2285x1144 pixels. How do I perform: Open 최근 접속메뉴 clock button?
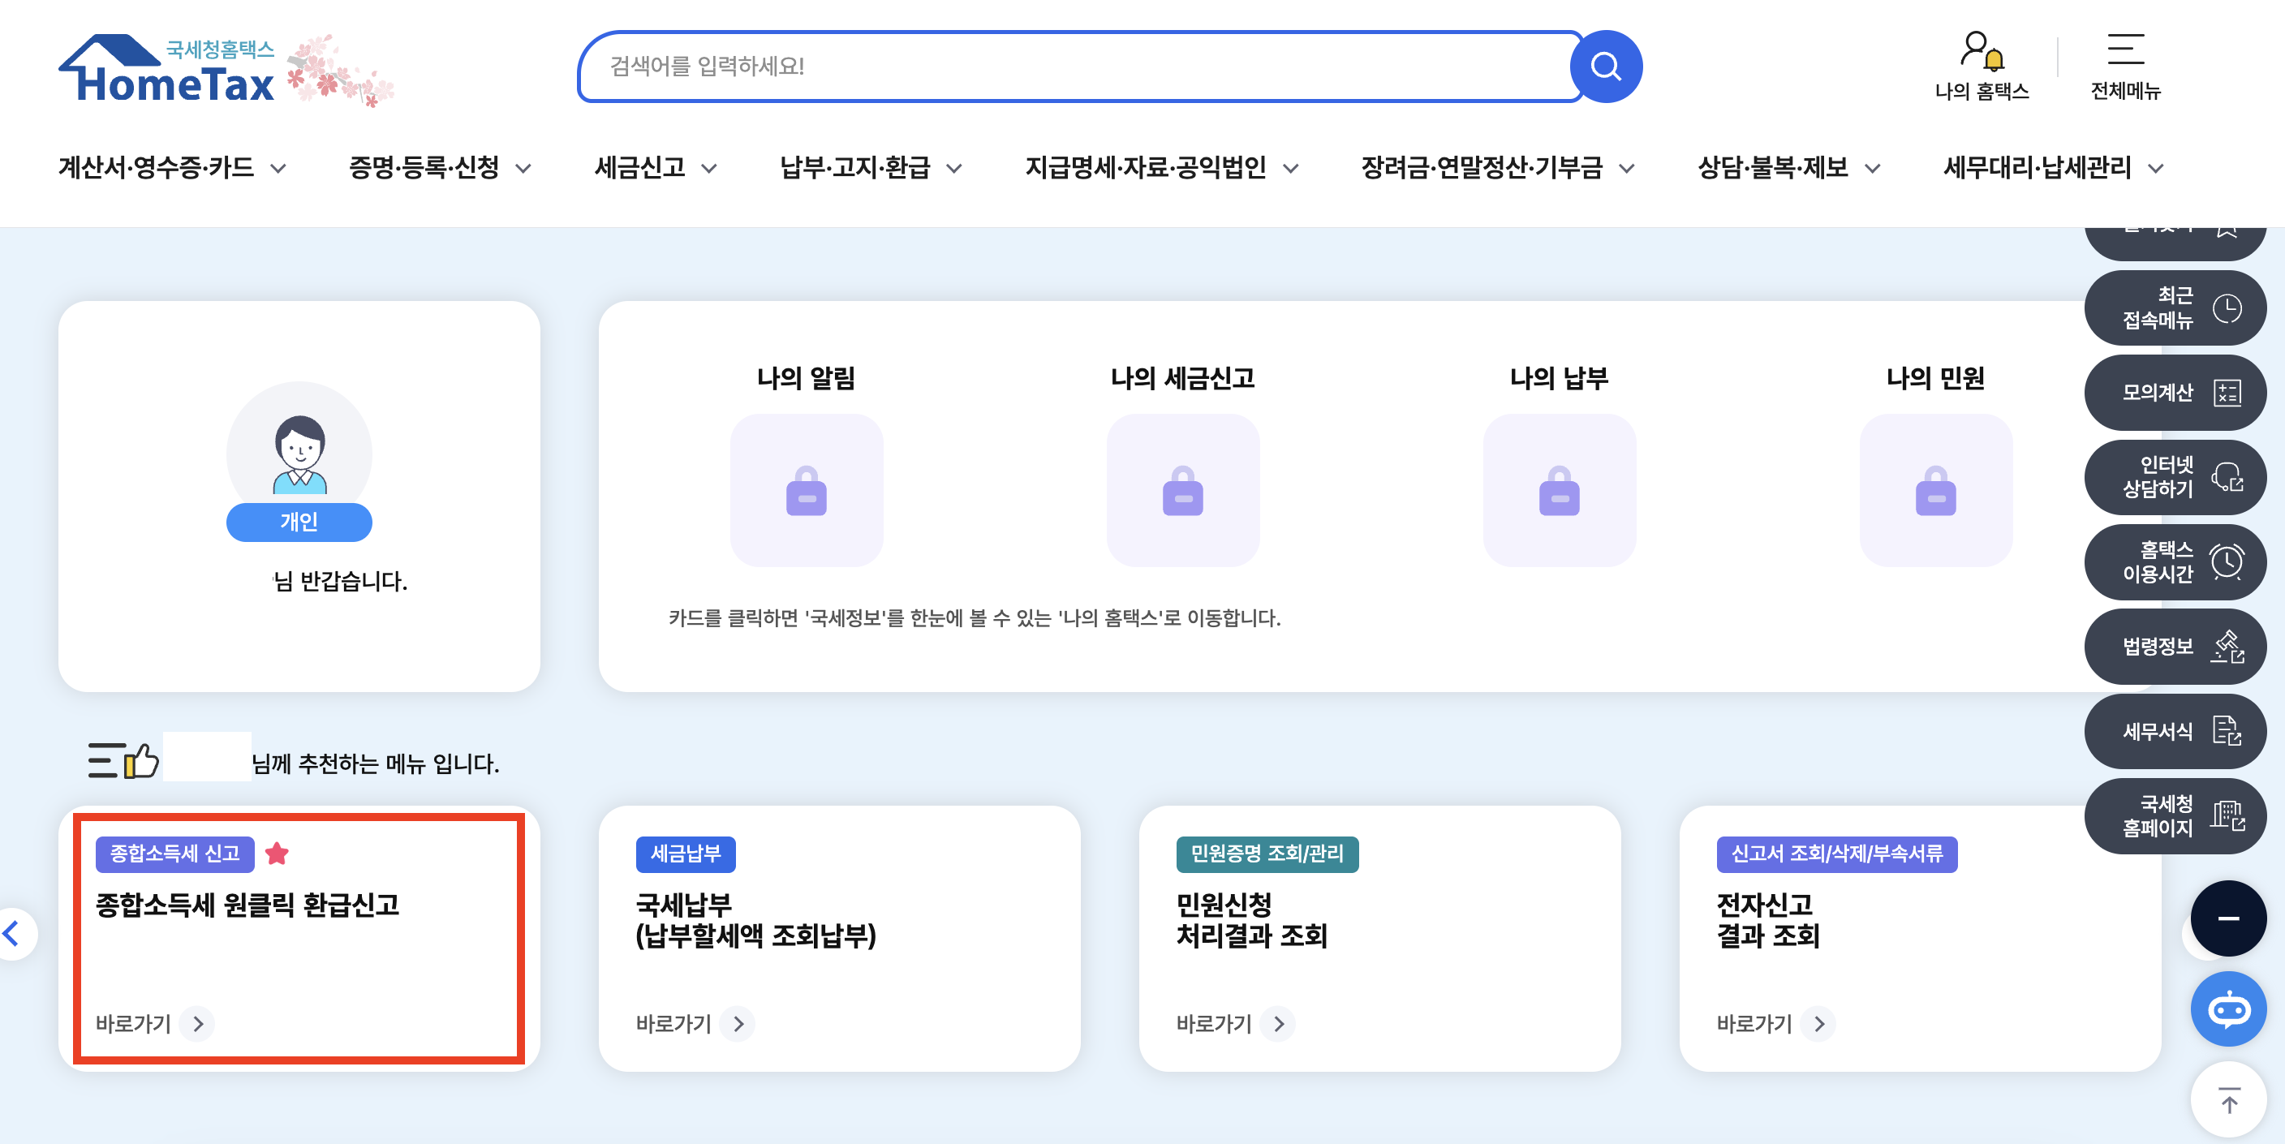pyautogui.click(x=2174, y=308)
